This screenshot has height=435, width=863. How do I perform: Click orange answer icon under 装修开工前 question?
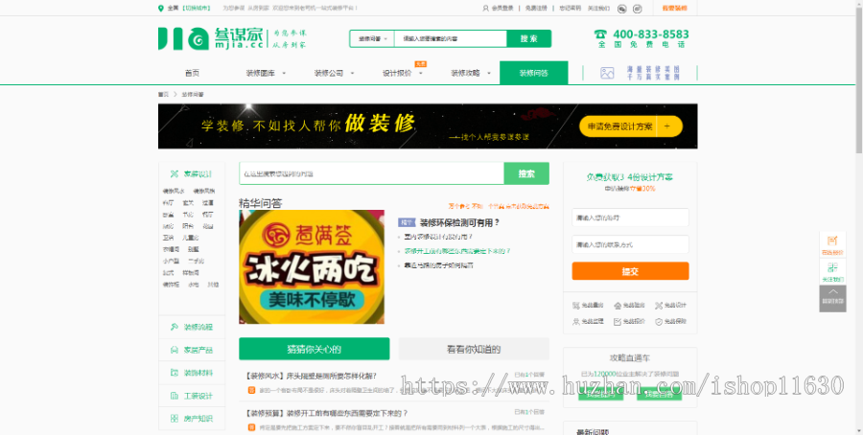pyautogui.click(x=251, y=426)
